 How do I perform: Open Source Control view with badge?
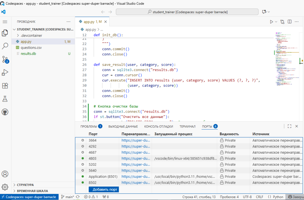[5, 59]
